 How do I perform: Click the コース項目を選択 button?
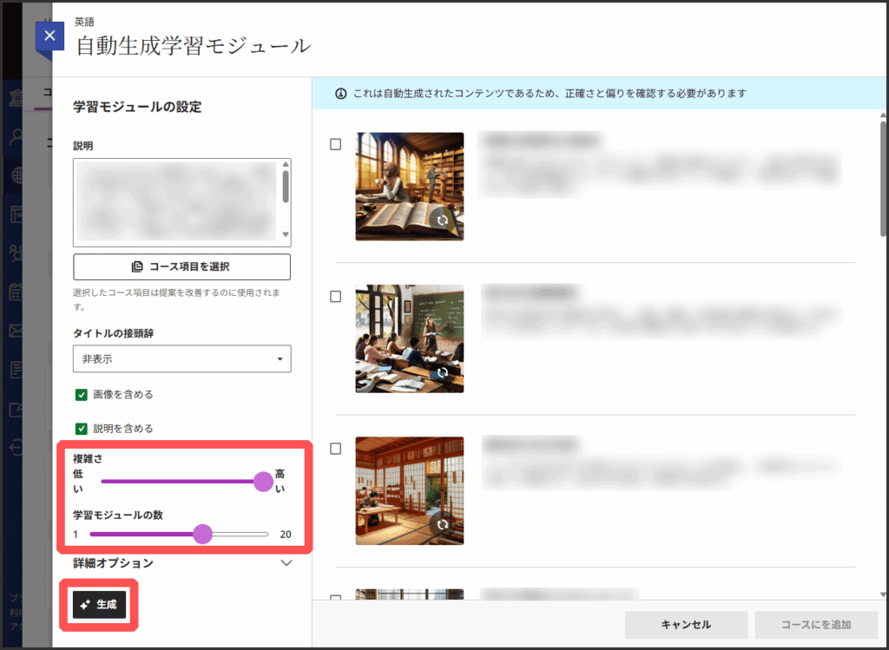click(181, 266)
